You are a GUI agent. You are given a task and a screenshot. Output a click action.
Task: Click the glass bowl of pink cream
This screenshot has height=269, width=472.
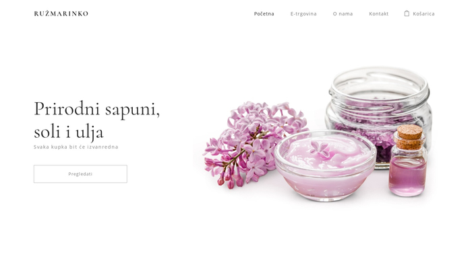click(x=326, y=165)
